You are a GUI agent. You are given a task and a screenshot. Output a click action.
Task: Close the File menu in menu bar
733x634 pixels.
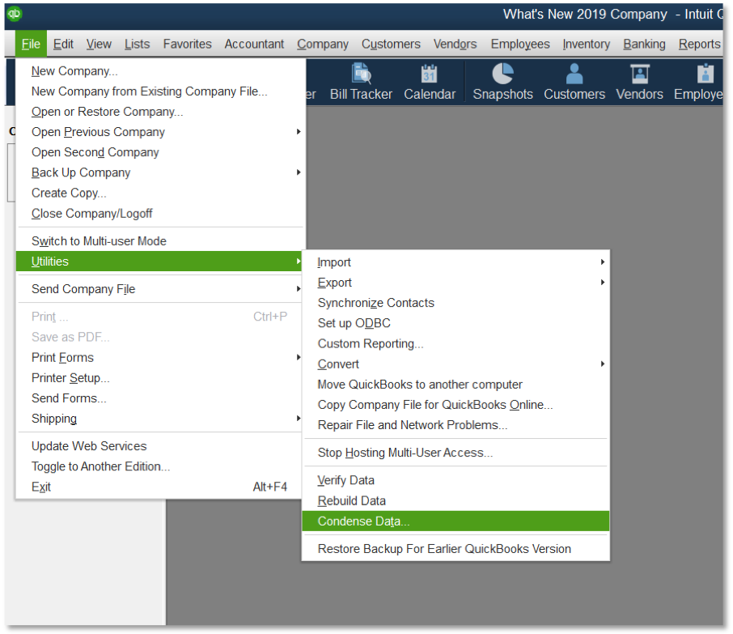pyautogui.click(x=31, y=44)
